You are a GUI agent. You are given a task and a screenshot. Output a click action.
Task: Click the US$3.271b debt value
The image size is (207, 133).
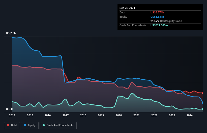[x=157, y=12]
